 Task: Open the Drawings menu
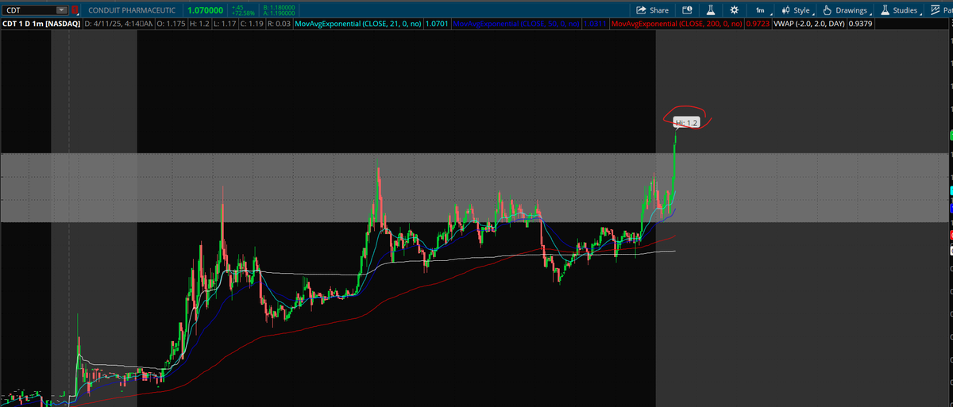(847, 10)
